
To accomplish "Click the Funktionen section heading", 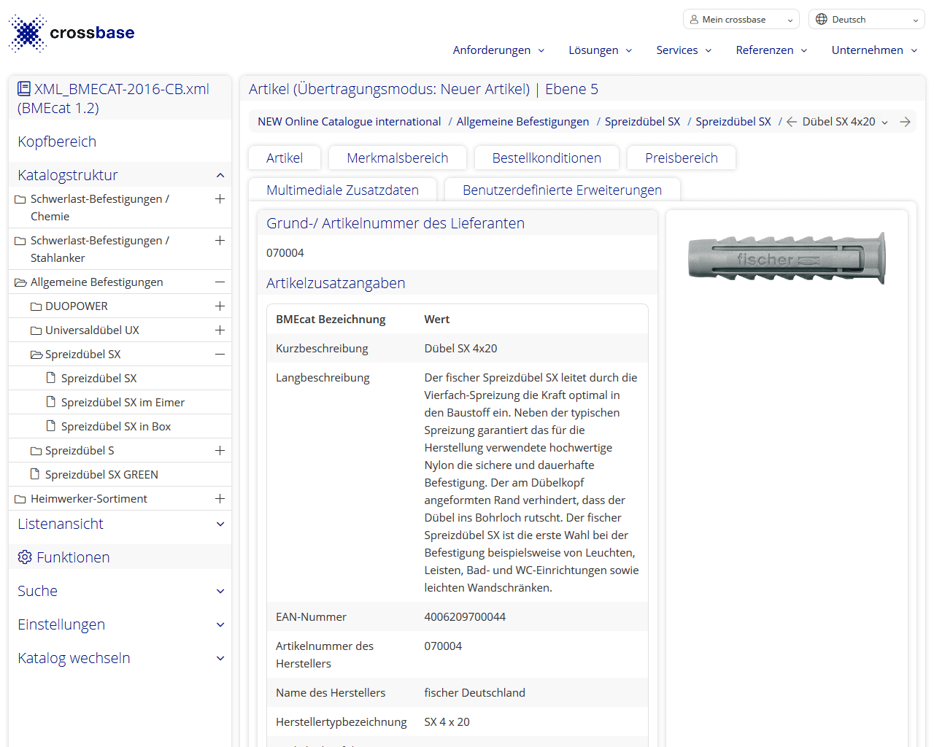I will (73, 557).
